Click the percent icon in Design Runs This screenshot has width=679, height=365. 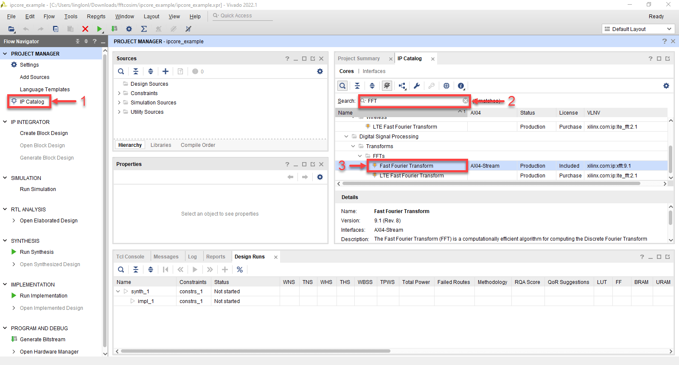click(x=240, y=270)
